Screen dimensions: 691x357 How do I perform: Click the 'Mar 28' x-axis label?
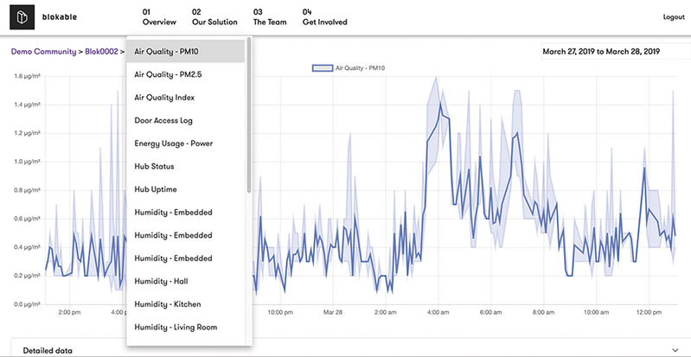click(x=333, y=312)
